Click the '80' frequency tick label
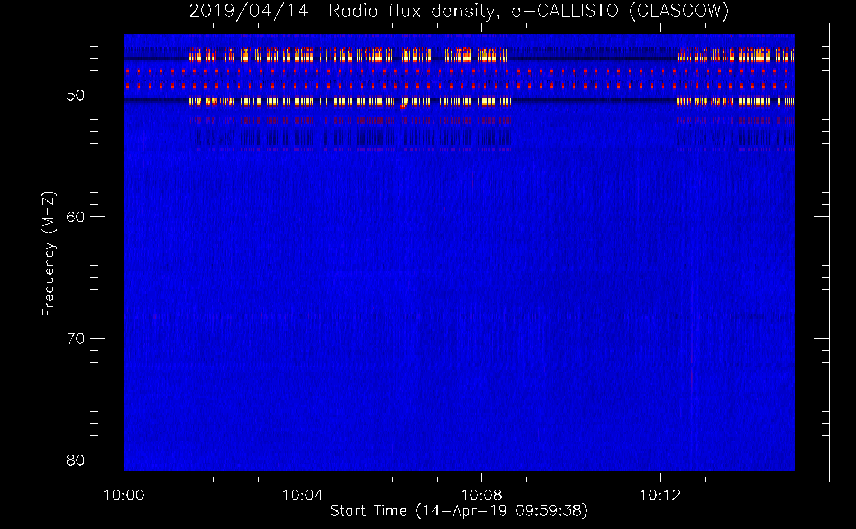Screen dimensions: 856x529 (x=76, y=460)
